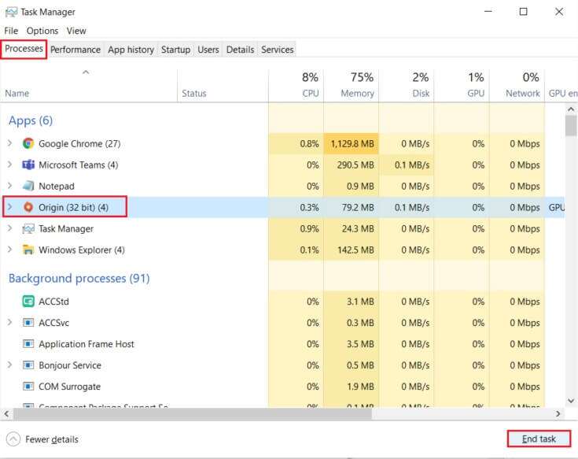Sort by the Memory column header
The image size is (578, 459).
[x=351, y=86]
